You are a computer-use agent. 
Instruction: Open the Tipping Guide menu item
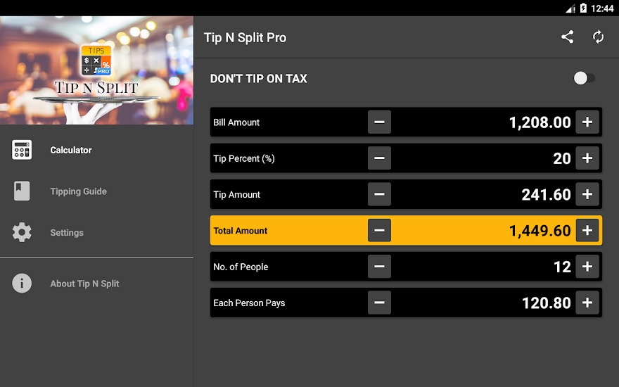78,191
